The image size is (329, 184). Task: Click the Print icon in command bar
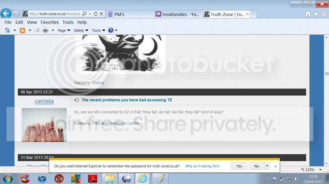45,30
